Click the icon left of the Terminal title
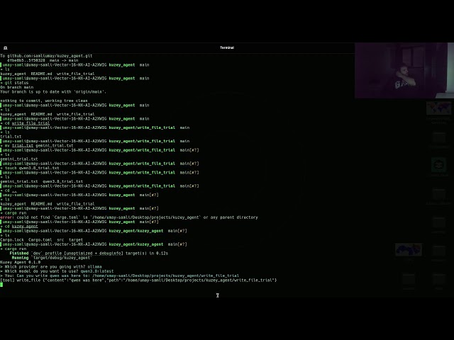 [5, 48]
